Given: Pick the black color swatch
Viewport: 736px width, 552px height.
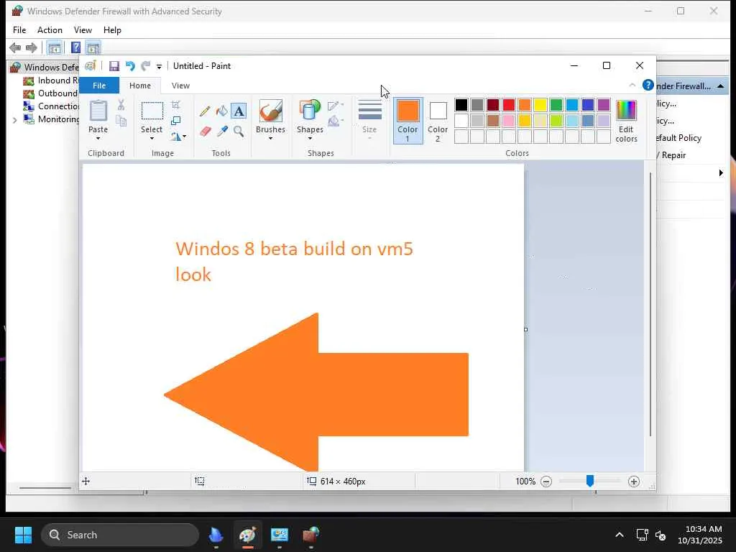Looking at the screenshot, I should coord(461,105).
